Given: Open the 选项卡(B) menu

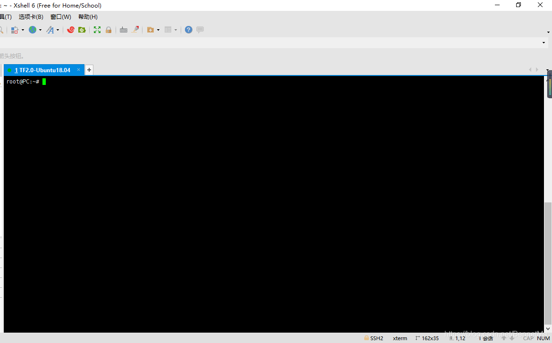Looking at the screenshot, I should tap(31, 17).
